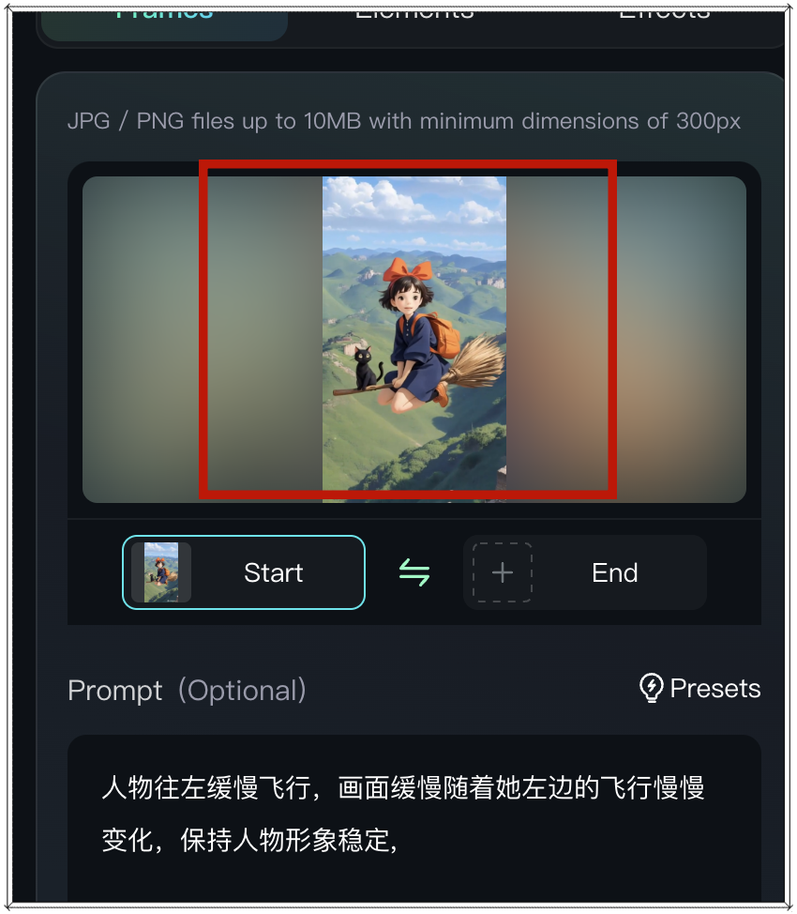The image size is (797, 914).
Task: Click the blurred left side of preview
Action: click(x=203, y=340)
